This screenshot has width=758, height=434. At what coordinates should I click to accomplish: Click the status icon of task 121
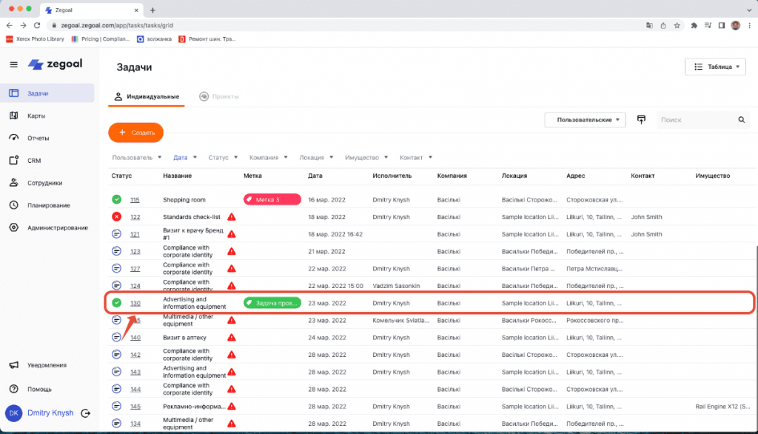[x=117, y=234]
